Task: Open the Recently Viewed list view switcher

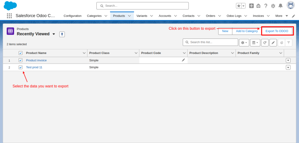Action: (54, 34)
